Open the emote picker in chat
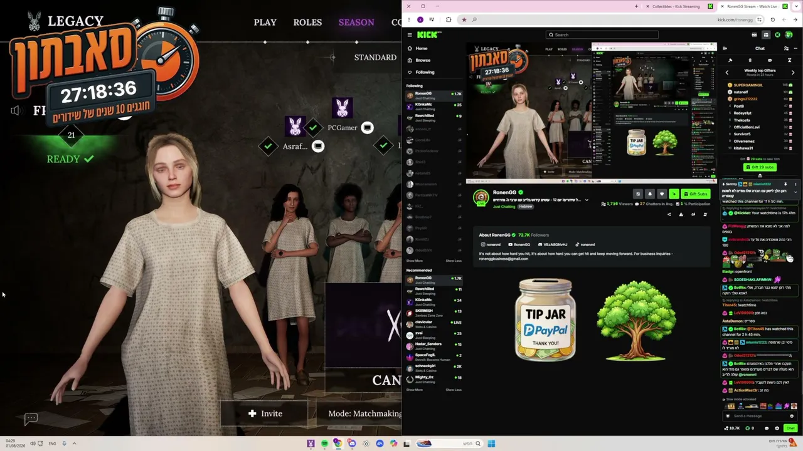 [792, 416]
